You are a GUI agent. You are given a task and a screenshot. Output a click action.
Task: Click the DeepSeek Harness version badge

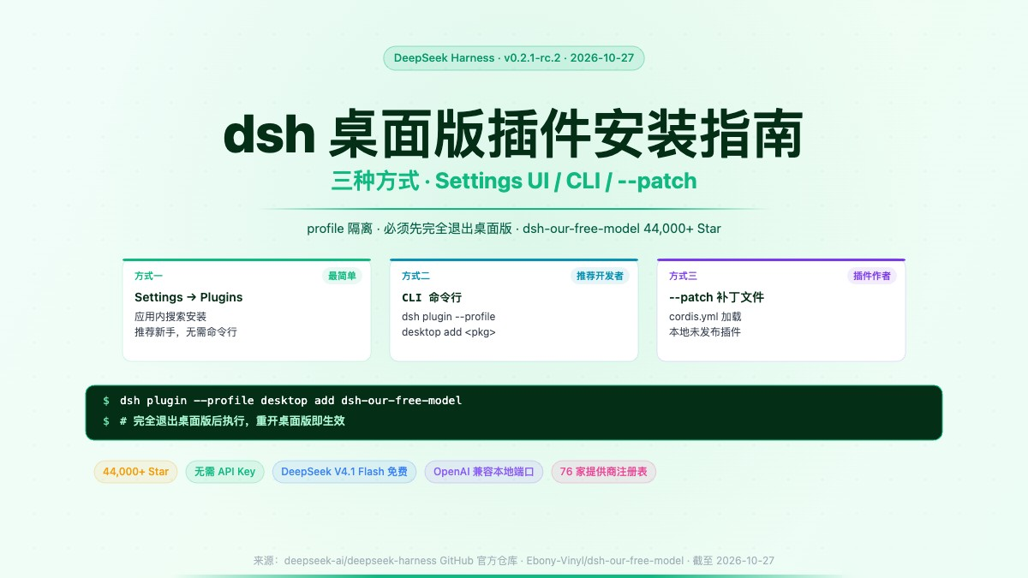[514, 58]
